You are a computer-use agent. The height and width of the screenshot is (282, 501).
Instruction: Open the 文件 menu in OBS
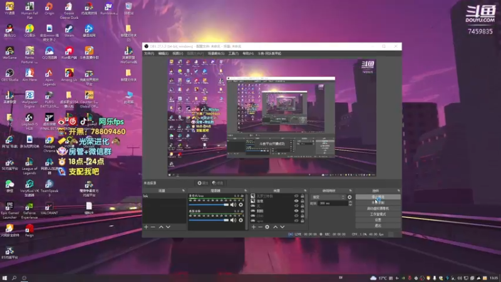coord(149,53)
